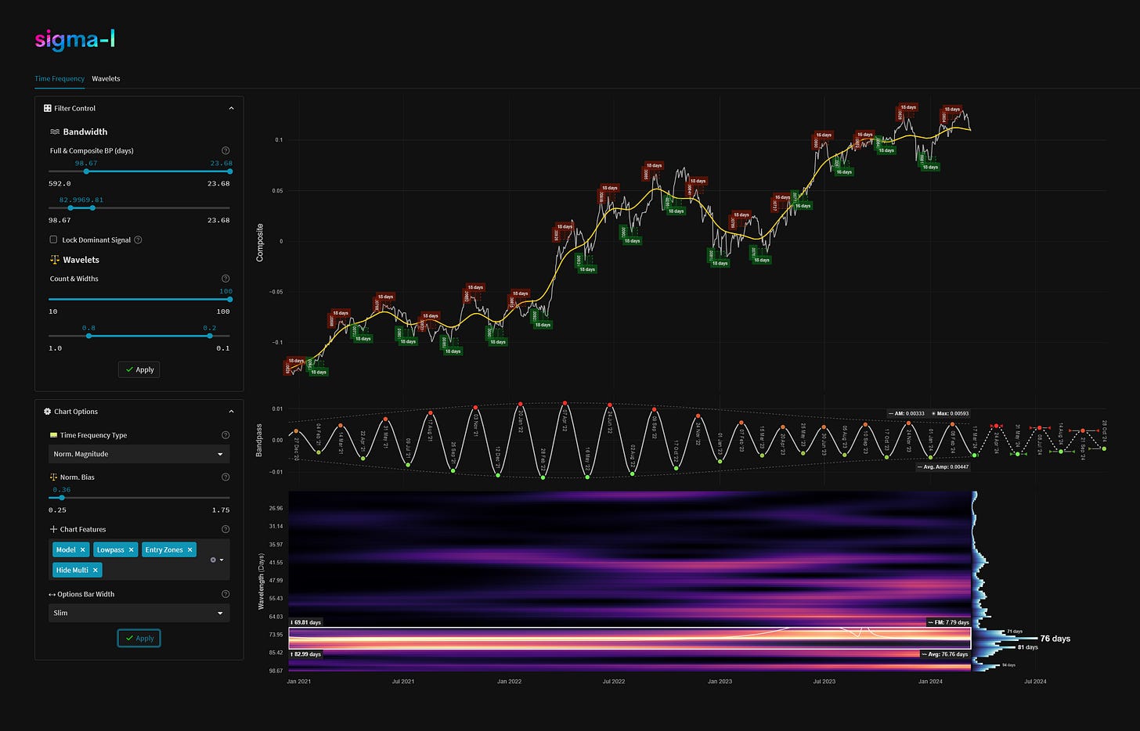Click the Chart Features plus icon
Viewport: 1140px width, 731px height.
tap(53, 529)
